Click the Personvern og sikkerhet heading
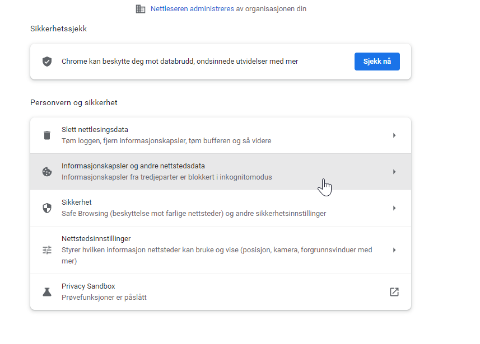The width and height of the screenshot is (480, 344). tap(74, 103)
